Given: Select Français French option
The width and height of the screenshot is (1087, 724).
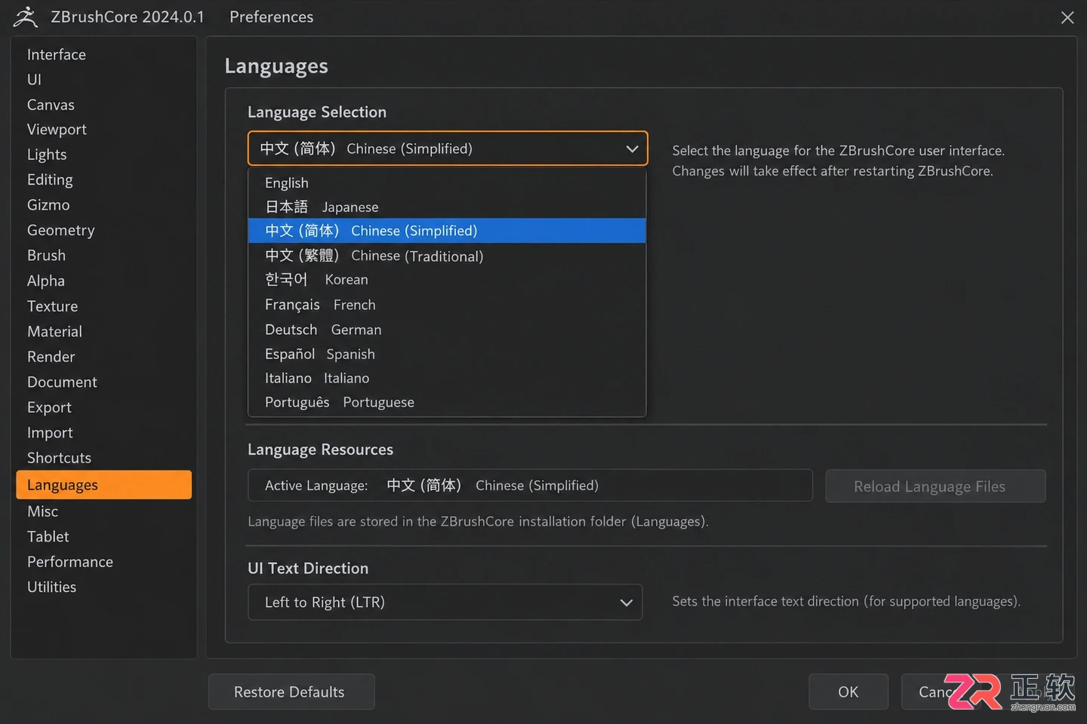Looking at the screenshot, I should [x=447, y=305].
